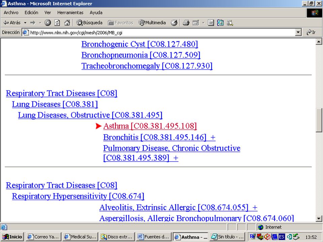Click the tray icon with red crossed circle
The width and height of the screenshot is (323, 242).
[267, 237]
